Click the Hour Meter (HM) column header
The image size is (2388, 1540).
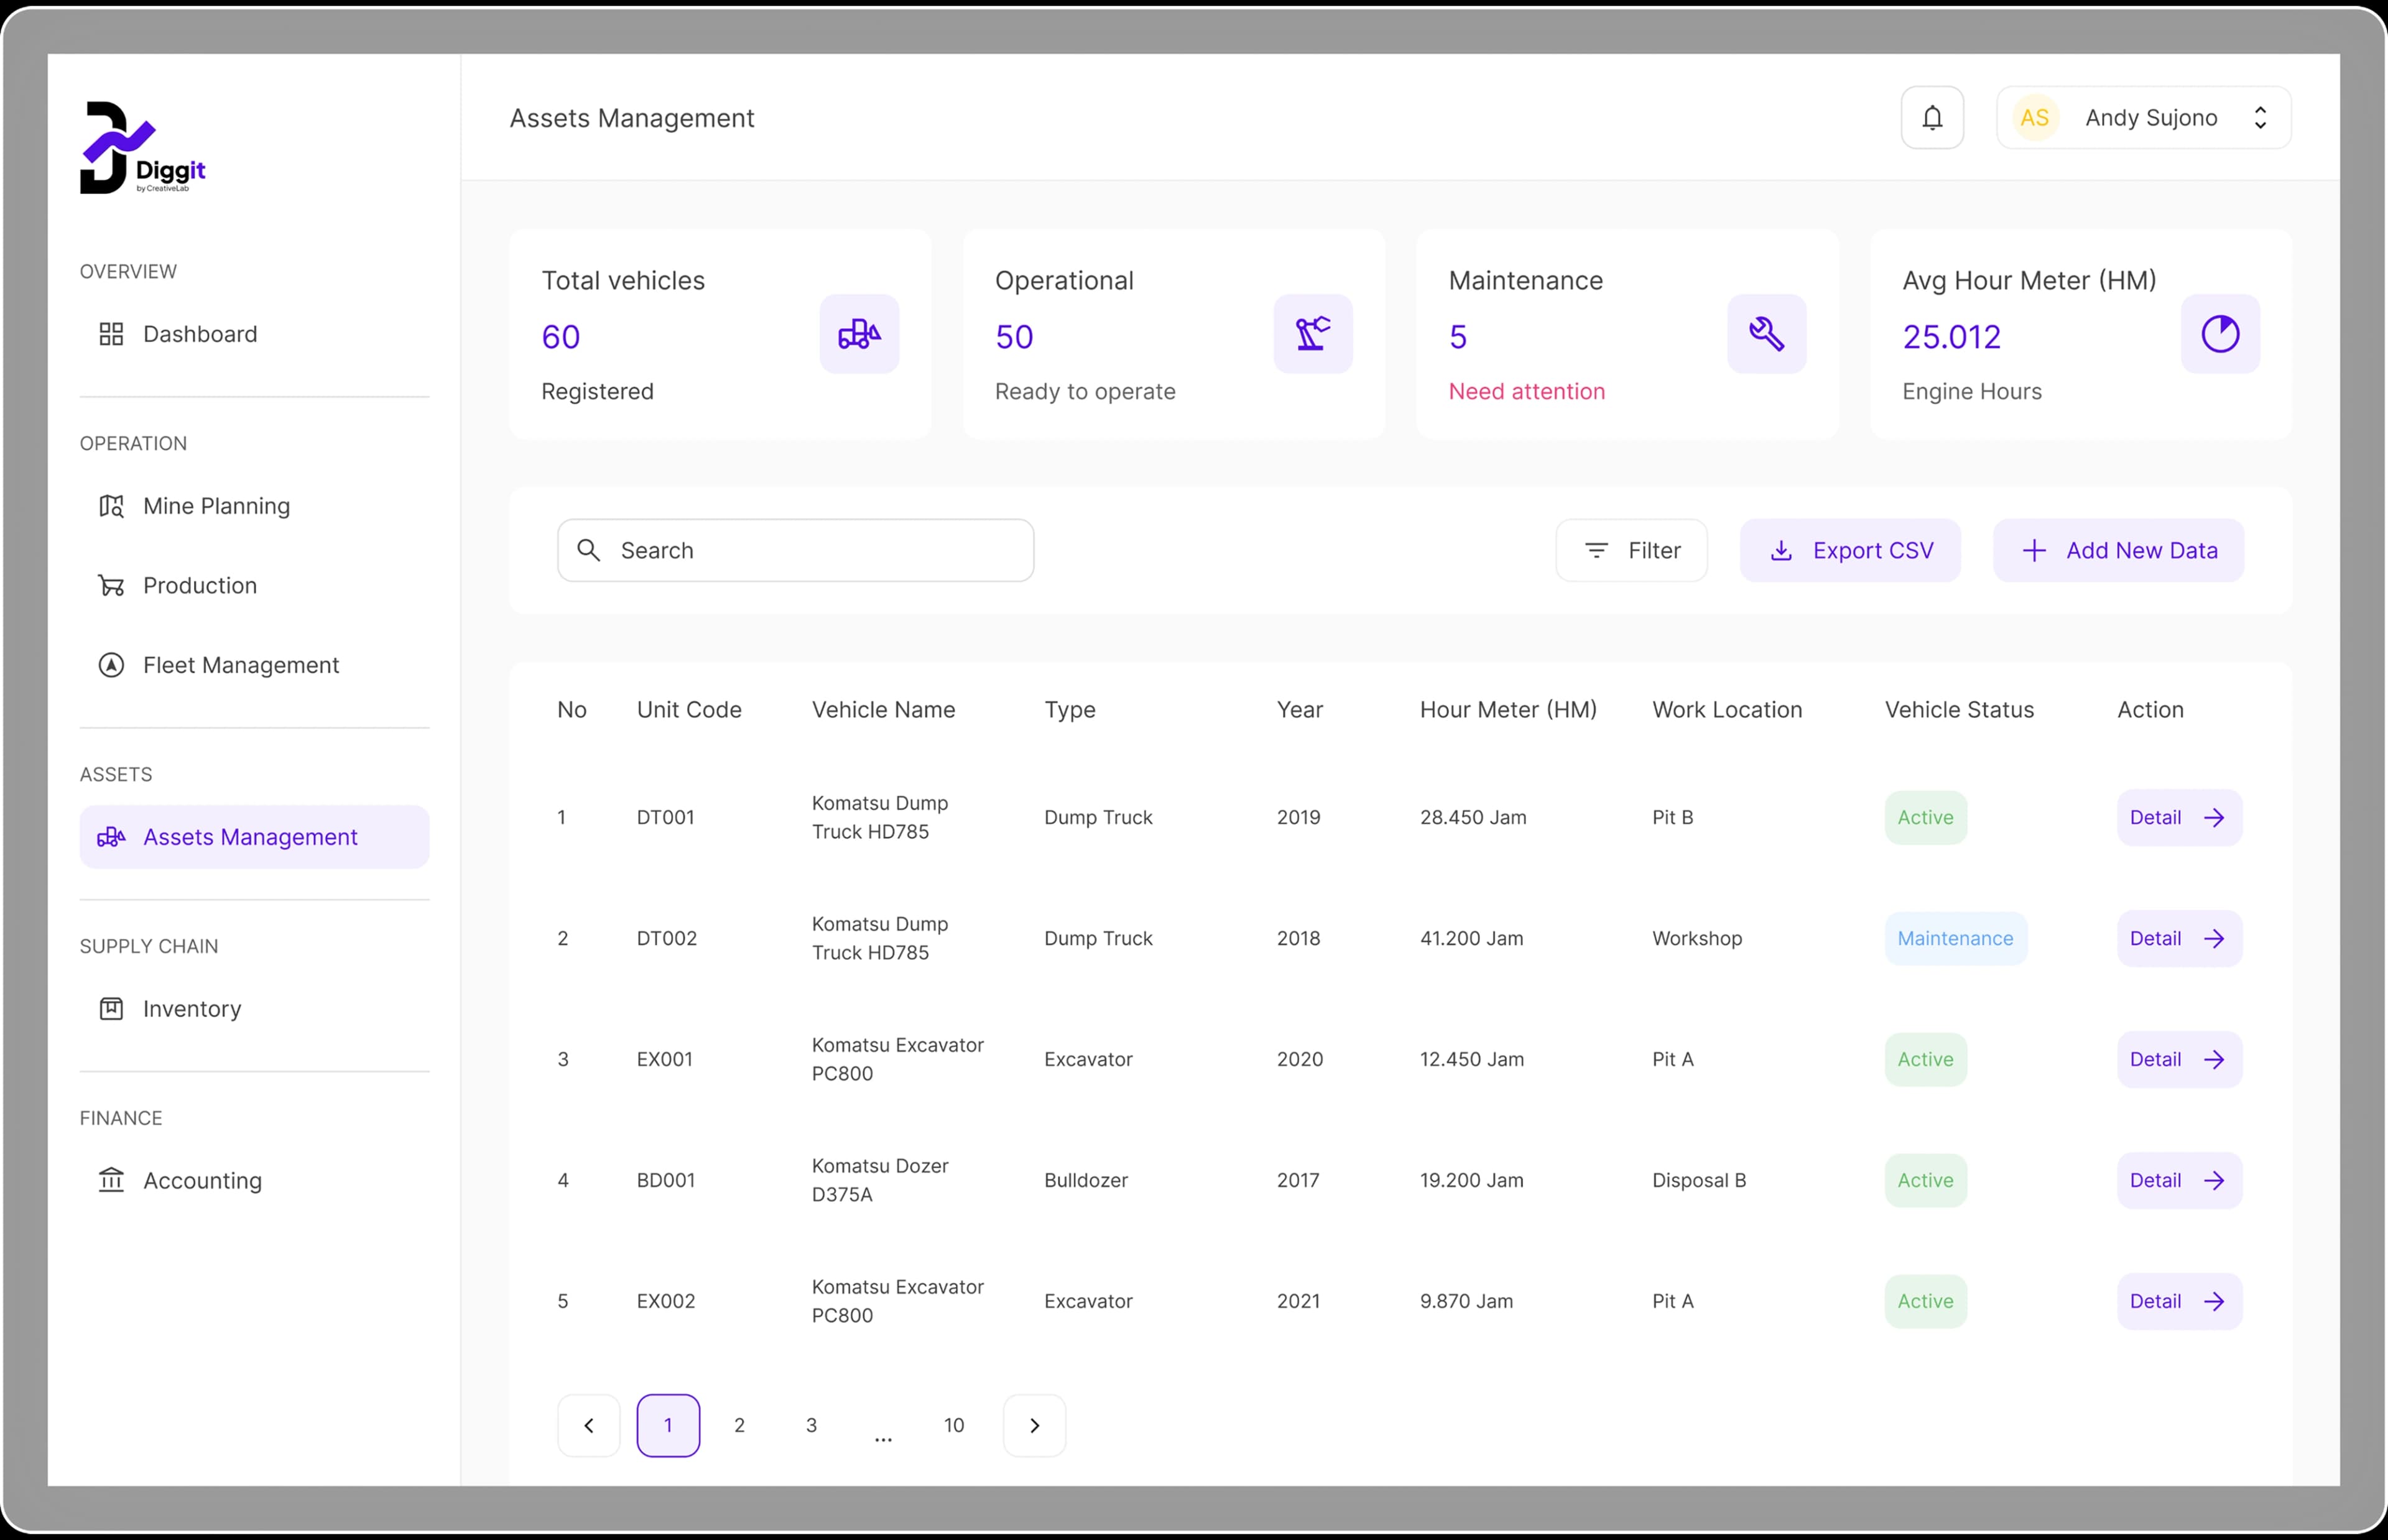tap(1508, 710)
